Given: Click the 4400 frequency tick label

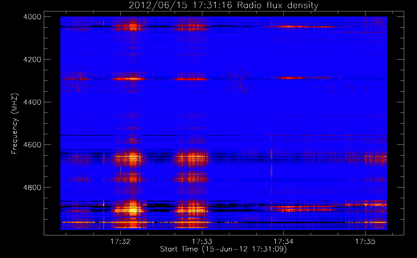Looking at the screenshot, I should [32, 102].
